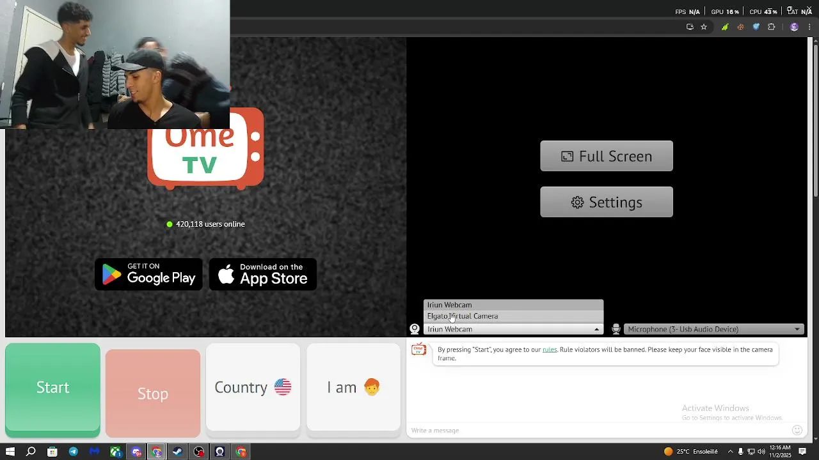Open Telegram from taskbar
Screen dimensions: 819x460
(73, 452)
